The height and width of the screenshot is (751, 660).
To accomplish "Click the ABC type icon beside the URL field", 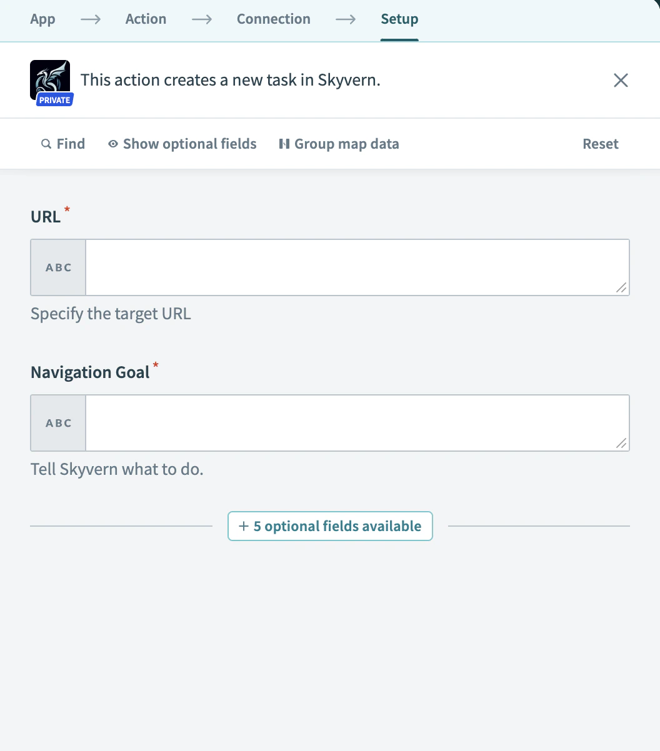I will pyautogui.click(x=57, y=267).
